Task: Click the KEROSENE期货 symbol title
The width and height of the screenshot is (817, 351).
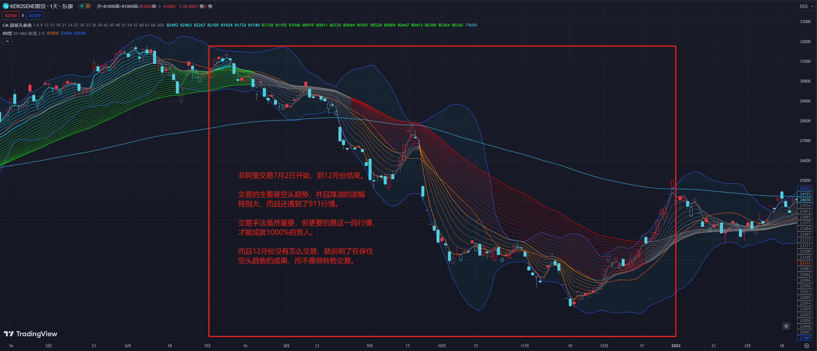Action: (28, 6)
